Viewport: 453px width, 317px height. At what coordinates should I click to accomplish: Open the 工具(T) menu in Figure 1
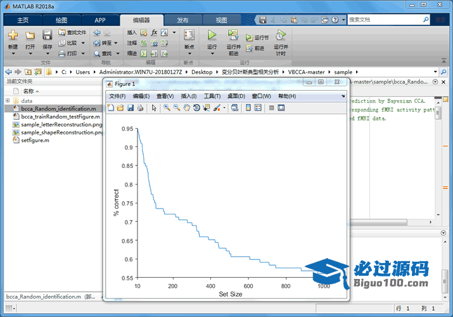[x=212, y=96]
